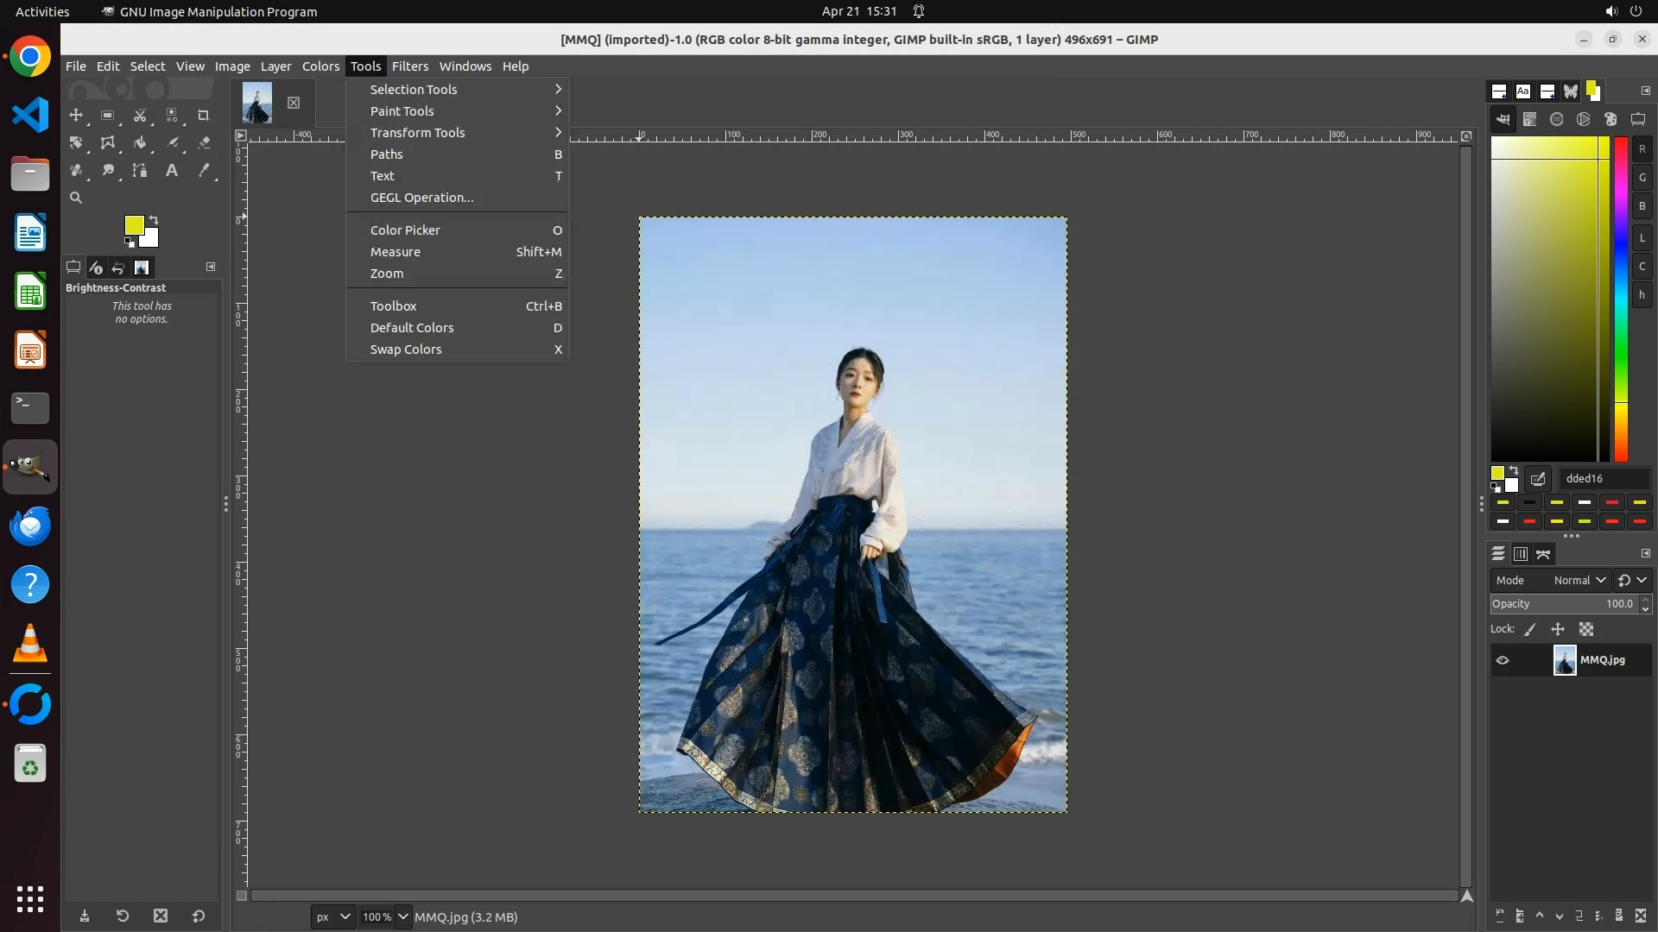This screenshot has width=1658, height=932.
Task: Activate the Zoom magnifier tool in toolbox
Action: 76,198
